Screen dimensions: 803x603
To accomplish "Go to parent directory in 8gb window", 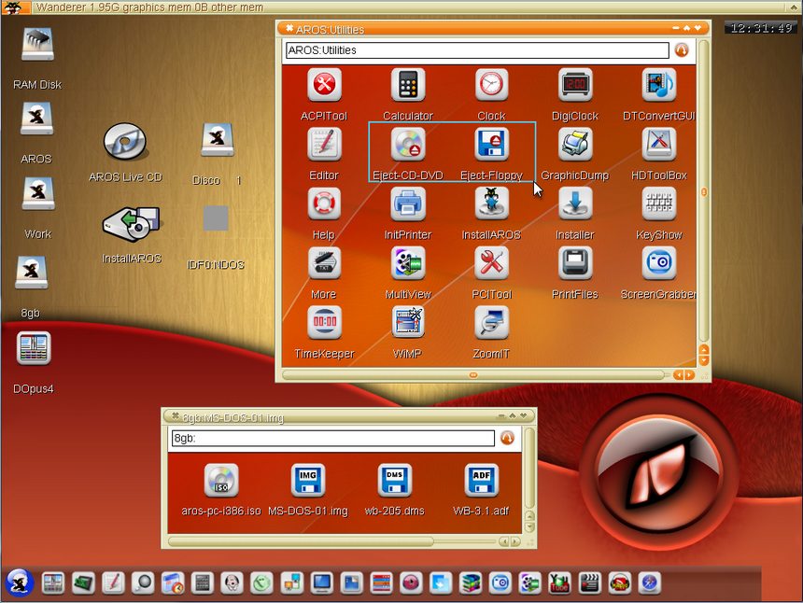I will click(x=507, y=438).
